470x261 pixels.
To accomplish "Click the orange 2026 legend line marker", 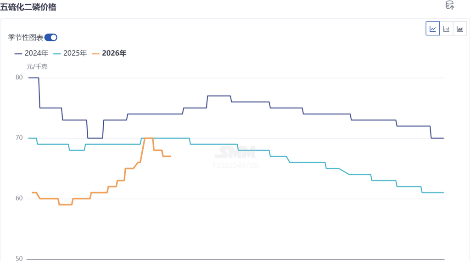I will [x=95, y=54].
